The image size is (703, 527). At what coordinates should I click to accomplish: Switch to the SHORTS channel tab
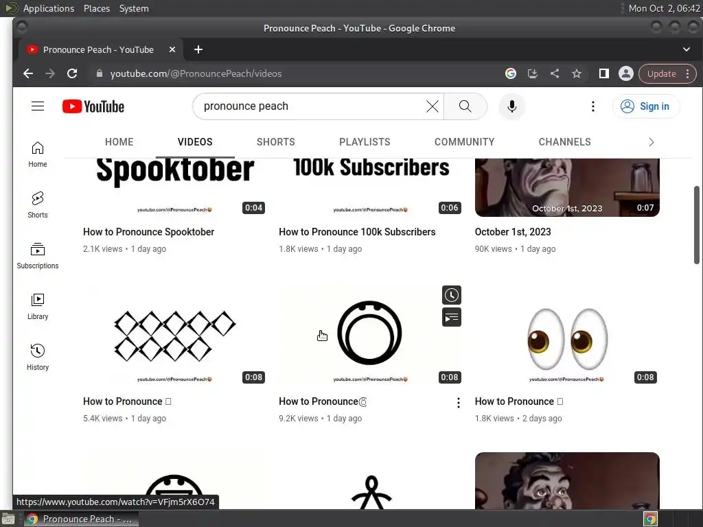[276, 142]
